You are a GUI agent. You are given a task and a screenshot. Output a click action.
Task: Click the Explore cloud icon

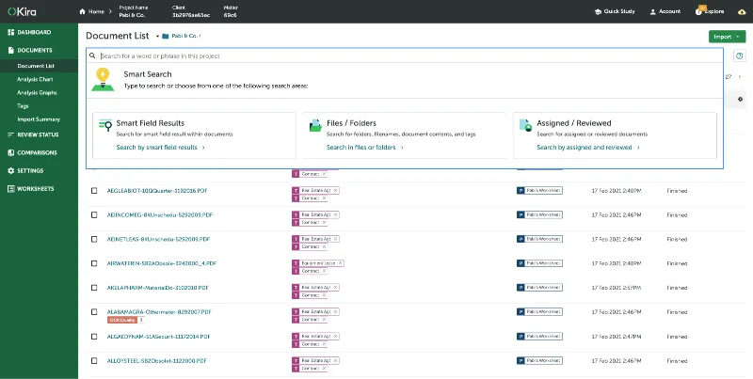coord(701,11)
